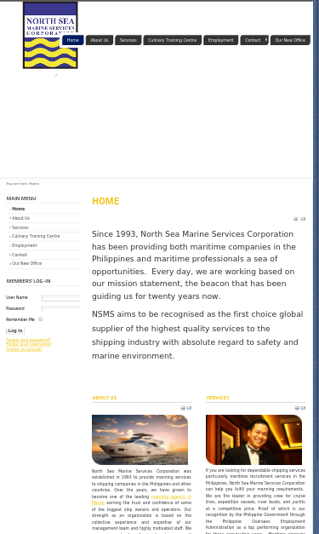The width and height of the screenshot is (319, 534).
Task: Select Employment in Main Menu sidebar
Action: tap(24, 245)
